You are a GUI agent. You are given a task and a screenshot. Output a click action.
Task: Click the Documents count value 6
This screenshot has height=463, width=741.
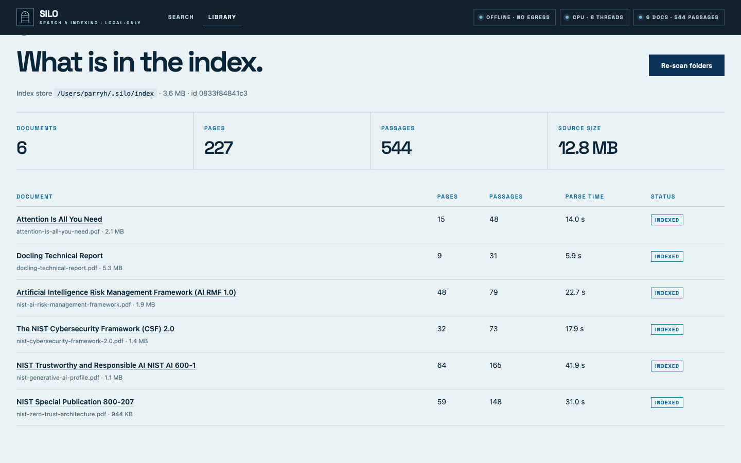coord(22,148)
